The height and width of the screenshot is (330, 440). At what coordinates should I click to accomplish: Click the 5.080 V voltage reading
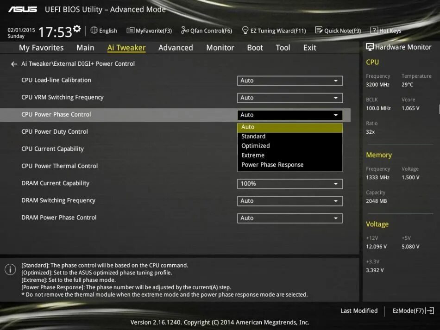(410, 247)
